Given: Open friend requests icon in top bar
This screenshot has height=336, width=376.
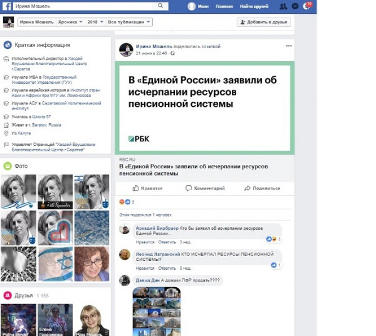Looking at the screenshot, I should 283,6.
